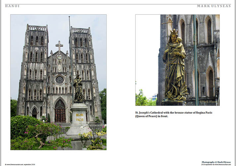Viewport: 236px width, 166px height.
Task: Click the HANOI header text
Action: 12,6
